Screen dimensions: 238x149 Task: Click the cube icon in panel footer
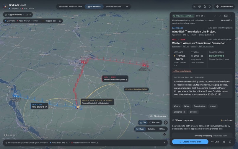click(x=224, y=142)
